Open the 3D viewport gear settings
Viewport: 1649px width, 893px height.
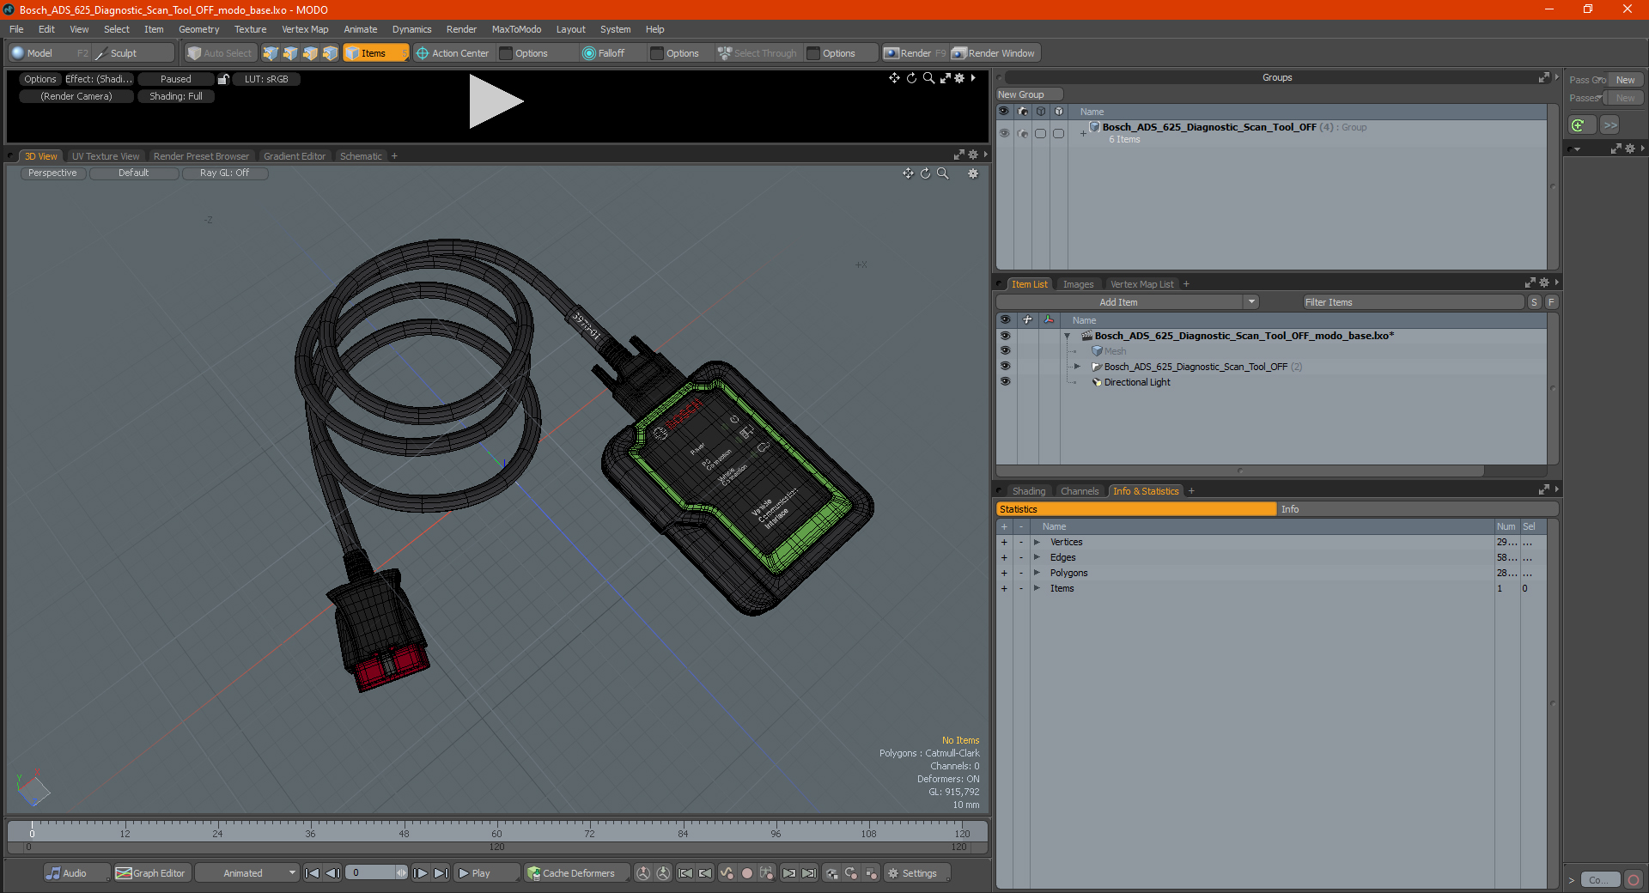point(973,173)
